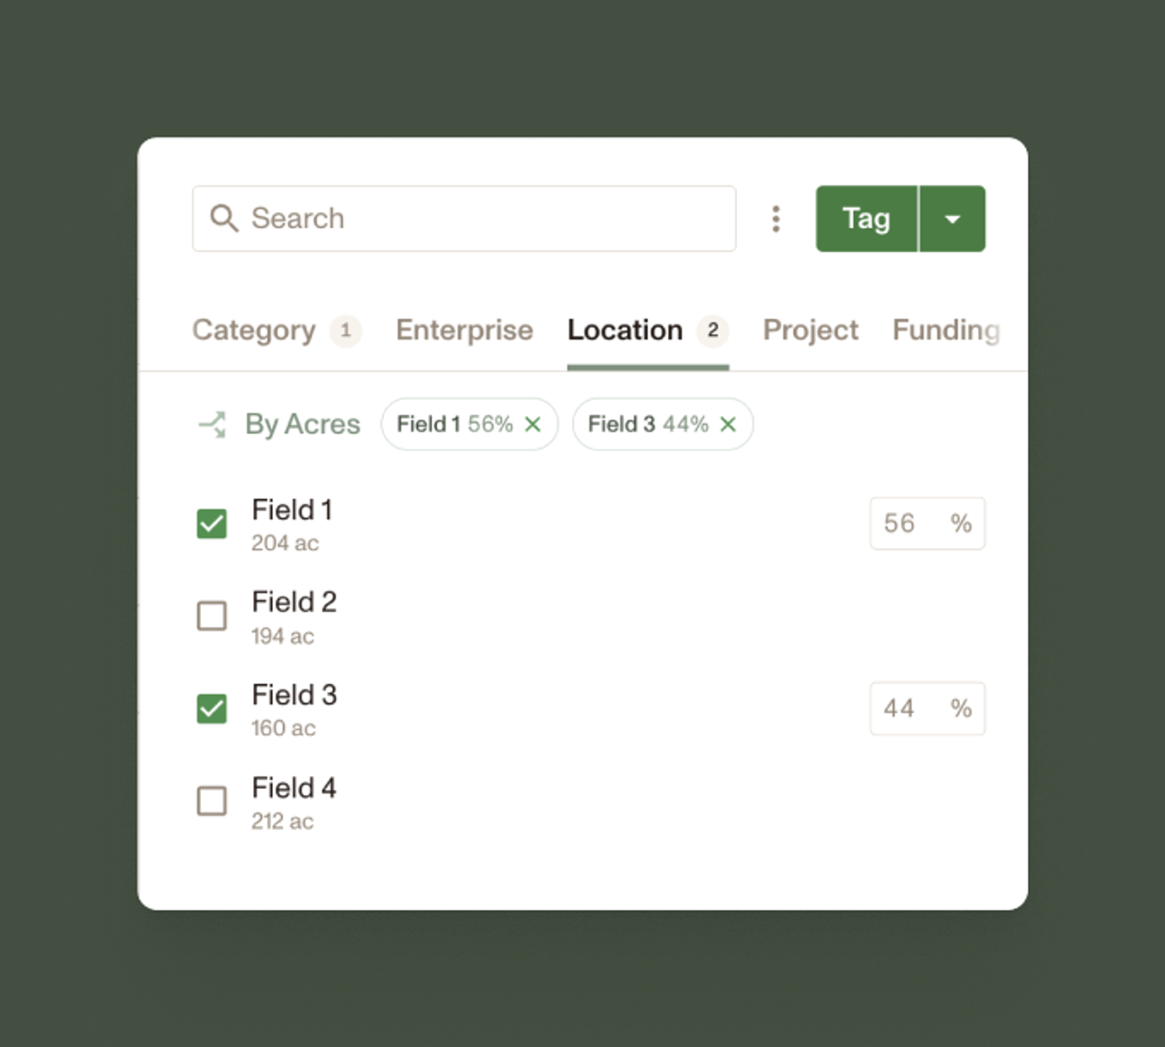
Task: Expand the Tag button dropdown arrow
Action: pyautogui.click(x=953, y=219)
